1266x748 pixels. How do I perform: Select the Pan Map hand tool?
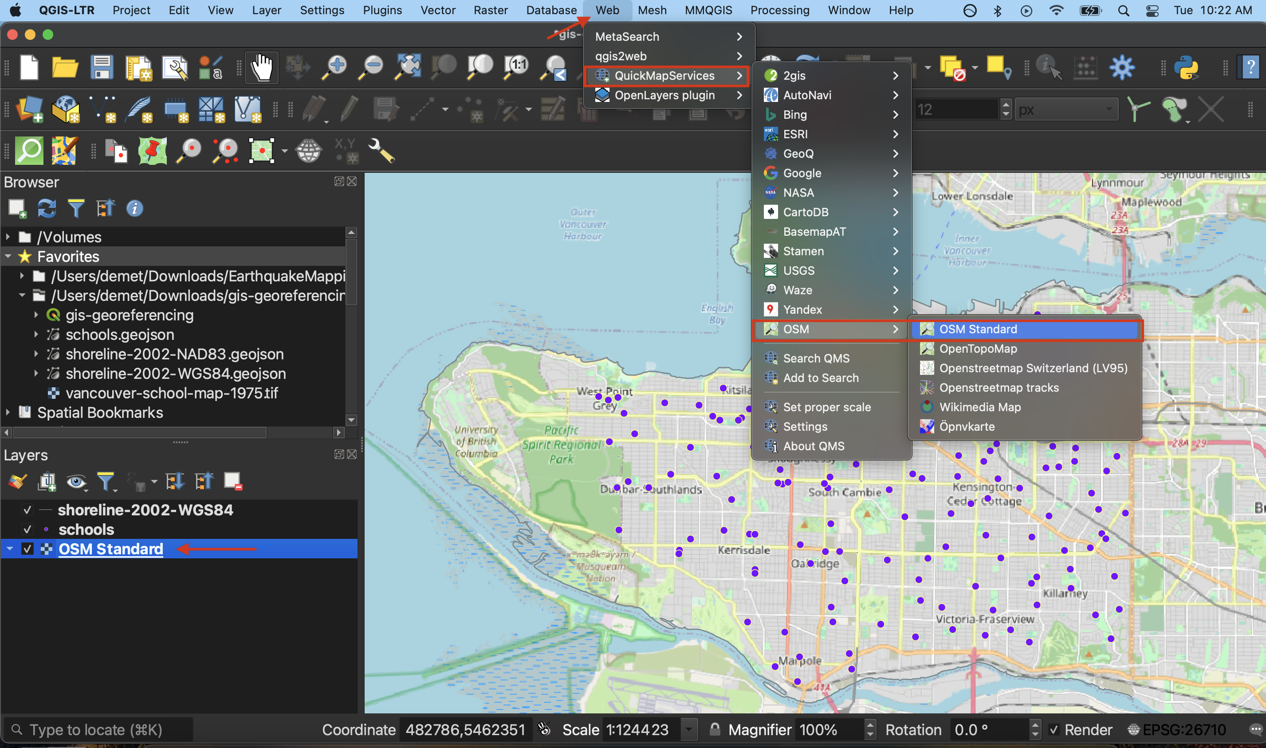[x=262, y=67]
